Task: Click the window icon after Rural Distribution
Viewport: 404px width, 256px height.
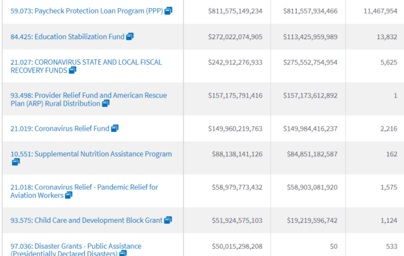Action: 106,103
